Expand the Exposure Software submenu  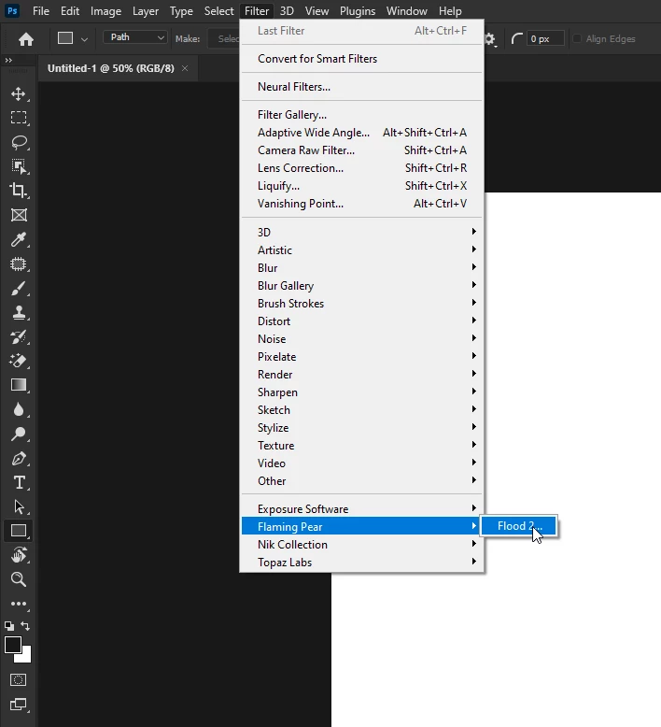(x=361, y=508)
